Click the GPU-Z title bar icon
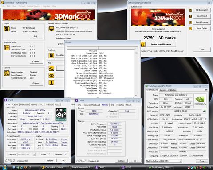The height and width of the screenshot is (170, 213). tap(146, 86)
